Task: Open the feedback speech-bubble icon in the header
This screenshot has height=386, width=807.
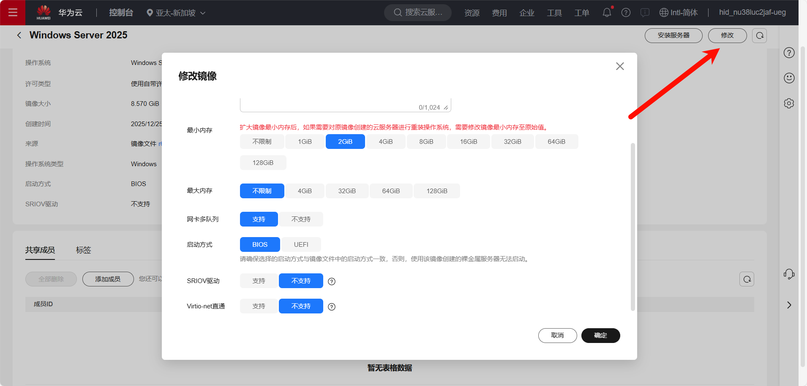Action: [x=645, y=12]
